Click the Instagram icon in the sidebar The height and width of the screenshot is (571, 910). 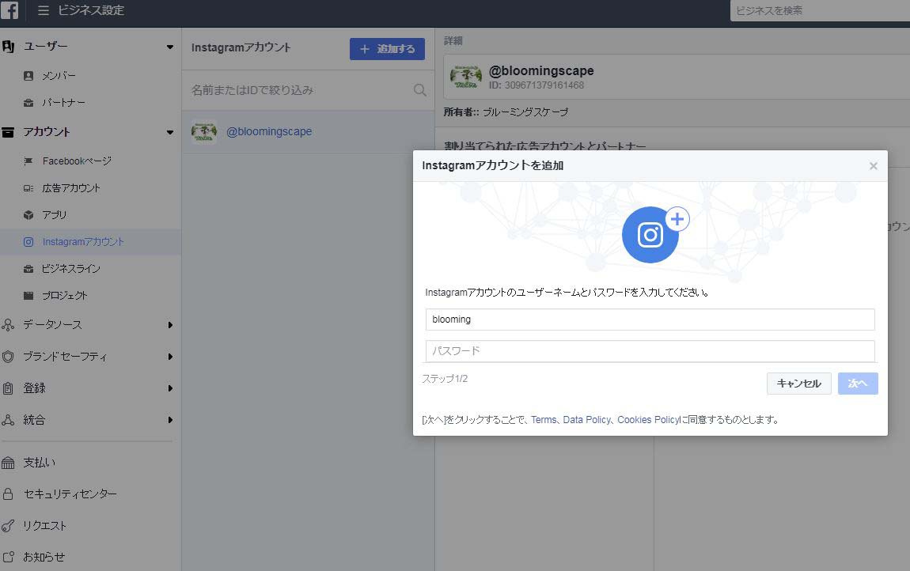click(28, 242)
